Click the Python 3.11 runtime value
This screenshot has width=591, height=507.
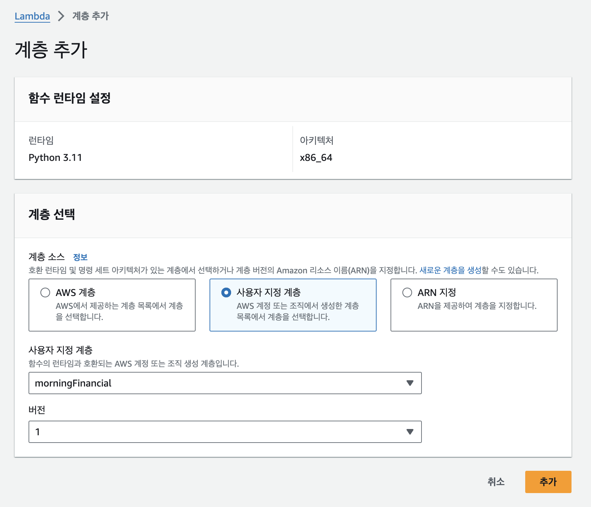coord(55,158)
